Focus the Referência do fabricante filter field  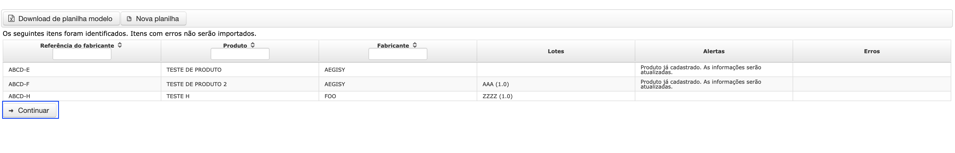(x=82, y=54)
